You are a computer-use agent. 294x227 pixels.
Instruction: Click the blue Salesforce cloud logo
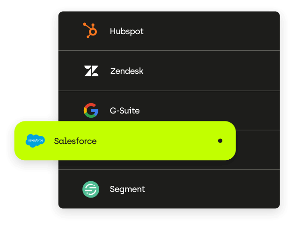(35, 141)
